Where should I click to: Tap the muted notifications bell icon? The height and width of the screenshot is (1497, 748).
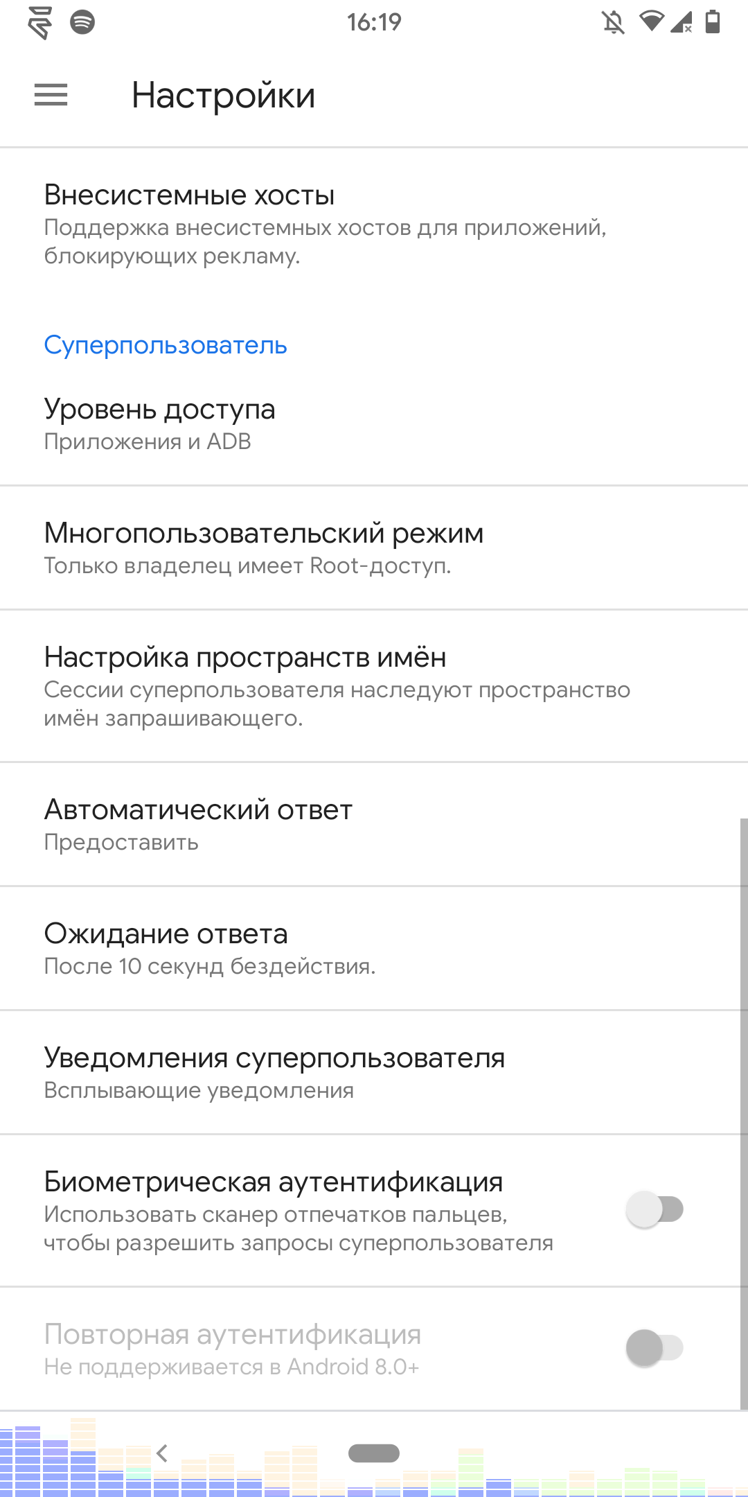613,23
